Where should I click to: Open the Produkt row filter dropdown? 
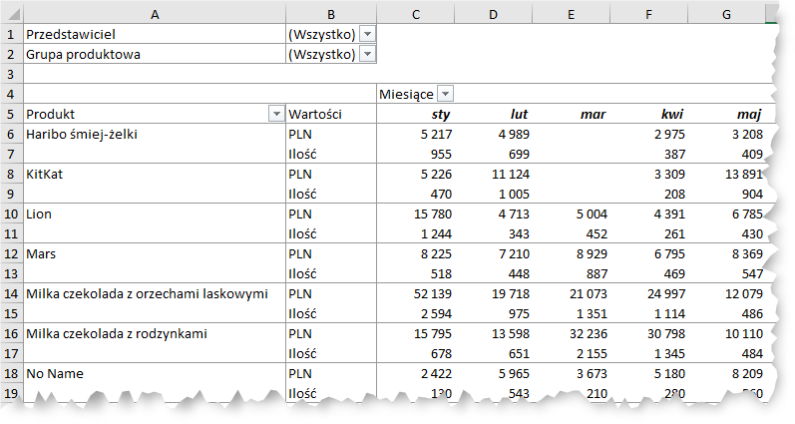tap(276, 114)
